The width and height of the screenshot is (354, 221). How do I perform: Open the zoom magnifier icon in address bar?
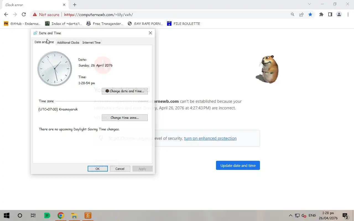click(293, 15)
